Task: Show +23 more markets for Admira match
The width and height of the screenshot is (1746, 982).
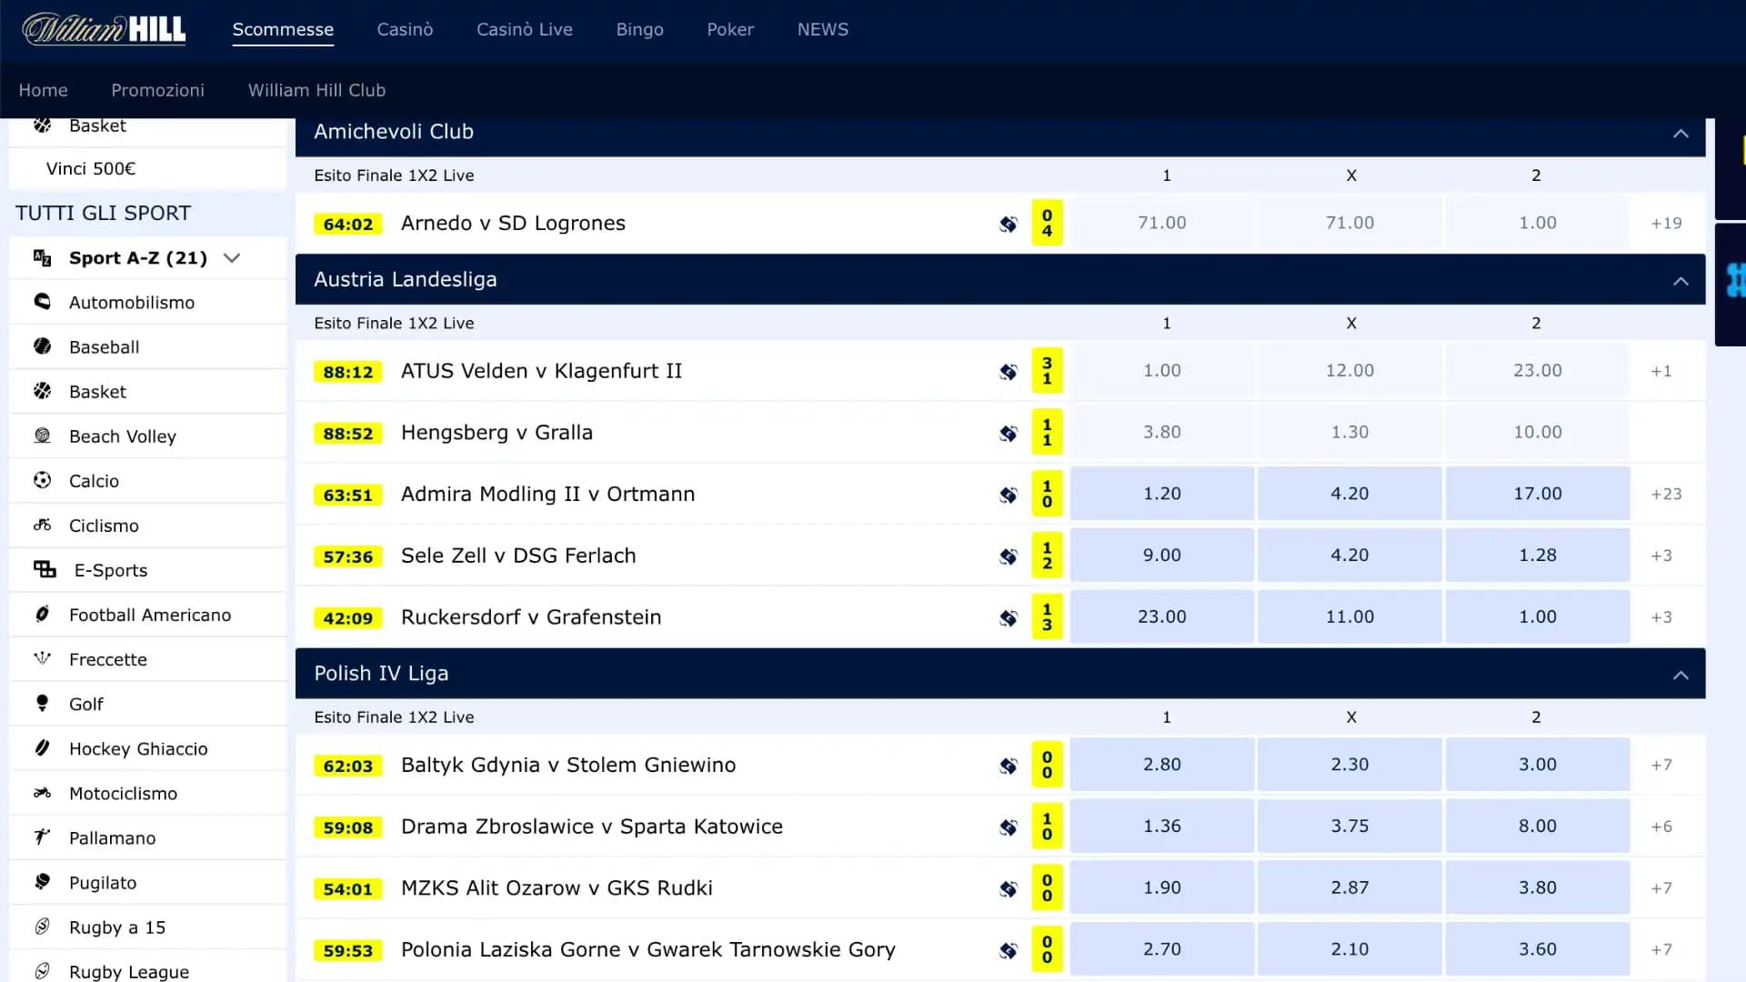Action: [1665, 494]
